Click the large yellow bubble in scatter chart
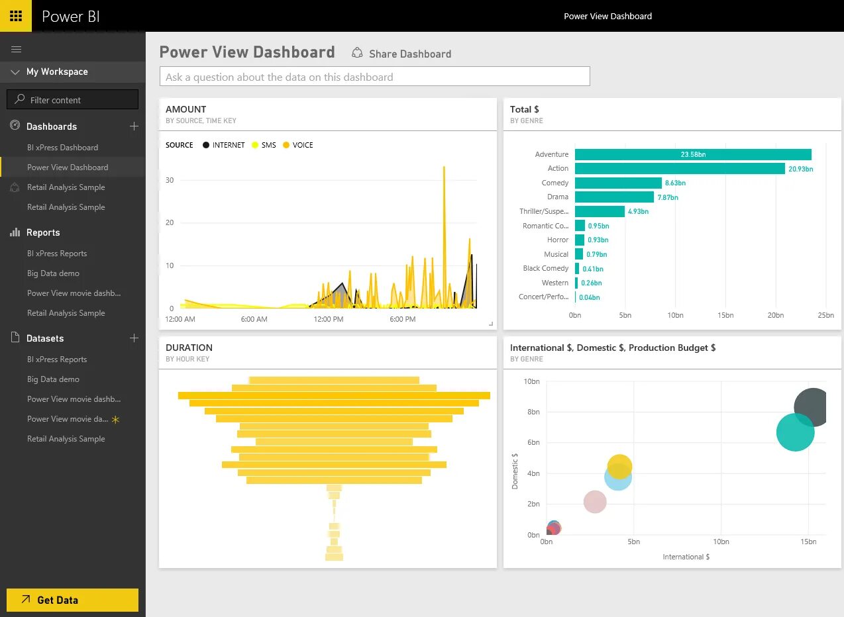844x617 pixels. tap(619, 467)
